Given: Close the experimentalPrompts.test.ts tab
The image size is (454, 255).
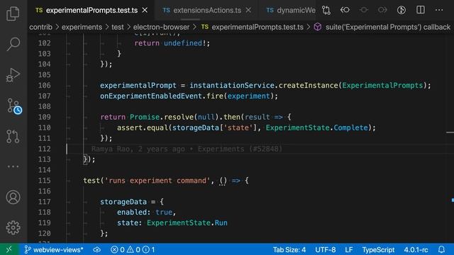Looking at the screenshot, I should pyautogui.click(x=145, y=11).
